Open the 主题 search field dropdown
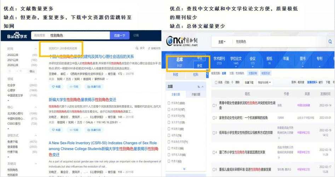 pyautogui.click(x=221, y=41)
